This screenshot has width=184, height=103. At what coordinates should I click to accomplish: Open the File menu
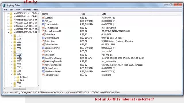(5, 9)
